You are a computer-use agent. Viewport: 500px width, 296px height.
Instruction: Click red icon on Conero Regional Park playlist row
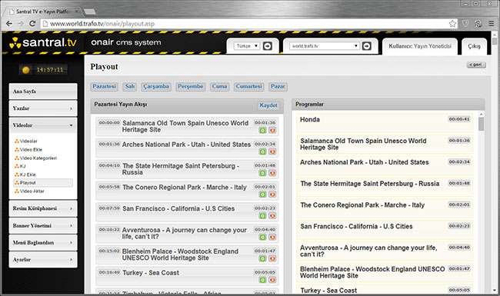pos(272,195)
